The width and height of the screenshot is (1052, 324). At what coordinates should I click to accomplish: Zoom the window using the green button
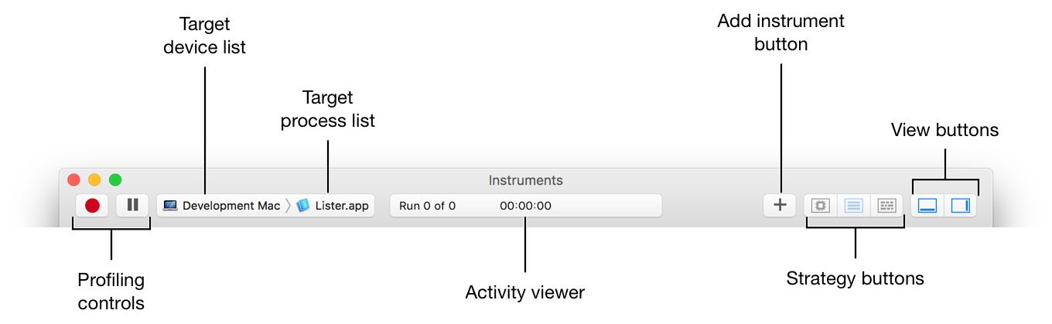(x=115, y=180)
